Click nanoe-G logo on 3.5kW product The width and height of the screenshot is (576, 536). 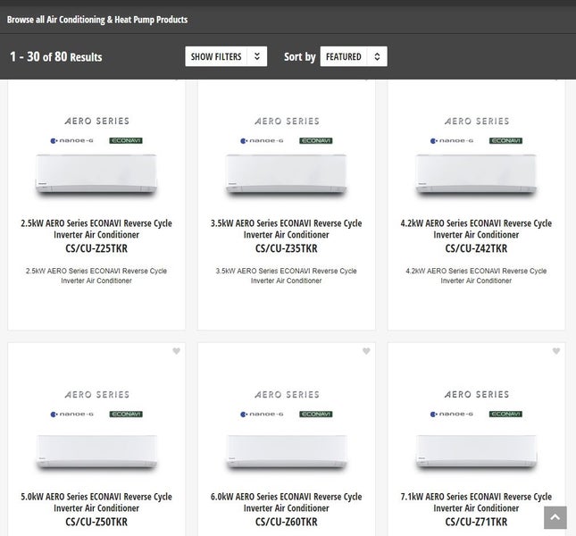click(260, 140)
